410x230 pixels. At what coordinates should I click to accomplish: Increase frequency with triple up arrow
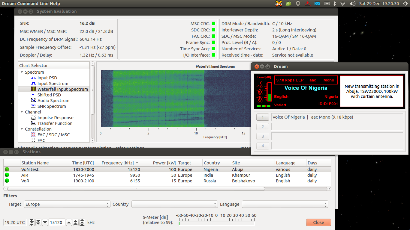pyautogui.click(x=82, y=223)
